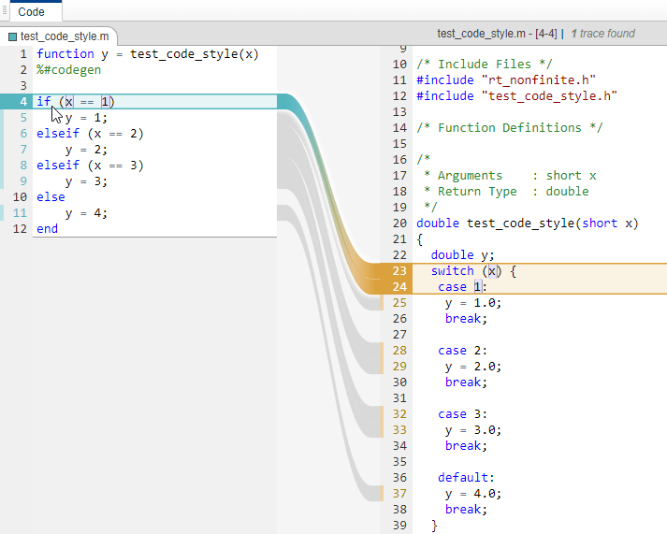667x534 pixels.
Task: Click the #include "rt_nonfinite.h" line
Action: click(506, 79)
